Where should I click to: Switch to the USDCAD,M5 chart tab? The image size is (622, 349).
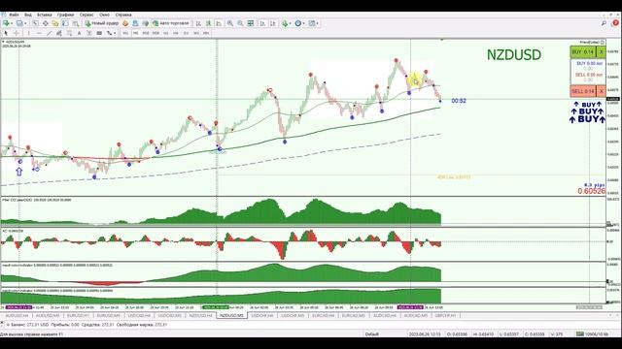[169, 316]
